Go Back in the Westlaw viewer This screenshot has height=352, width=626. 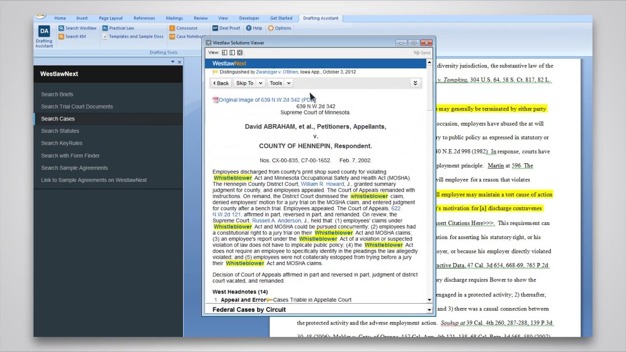click(x=221, y=83)
